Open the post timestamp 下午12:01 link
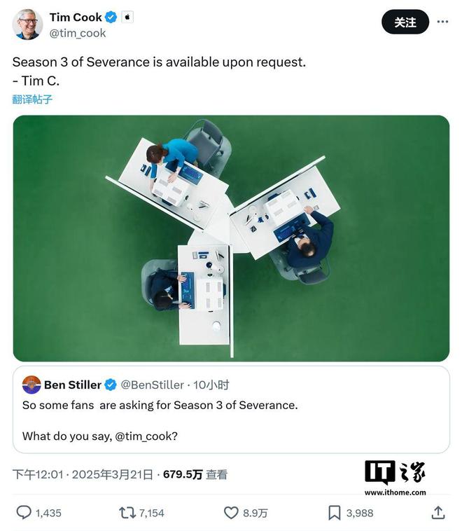 (x=38, y=474)
